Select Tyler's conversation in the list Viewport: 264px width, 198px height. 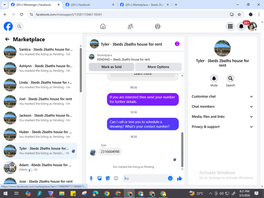tap(40, 151)
